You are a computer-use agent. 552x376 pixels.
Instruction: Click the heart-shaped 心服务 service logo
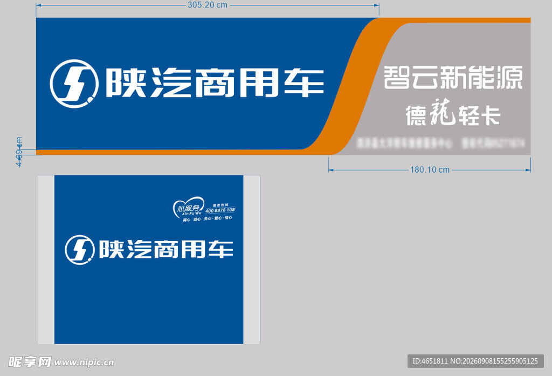[189, 208]
